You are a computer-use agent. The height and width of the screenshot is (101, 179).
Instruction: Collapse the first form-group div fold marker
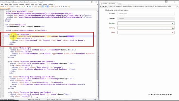pos(4,34)
